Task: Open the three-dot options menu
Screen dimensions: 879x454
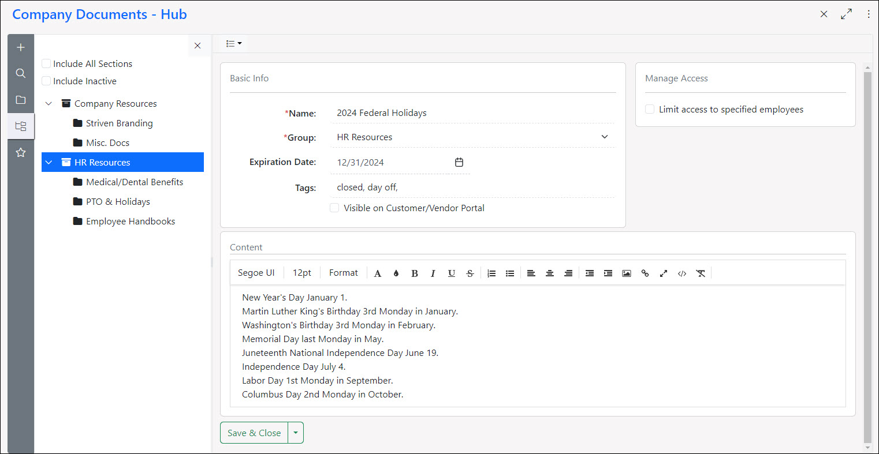Action: (869, 14)
